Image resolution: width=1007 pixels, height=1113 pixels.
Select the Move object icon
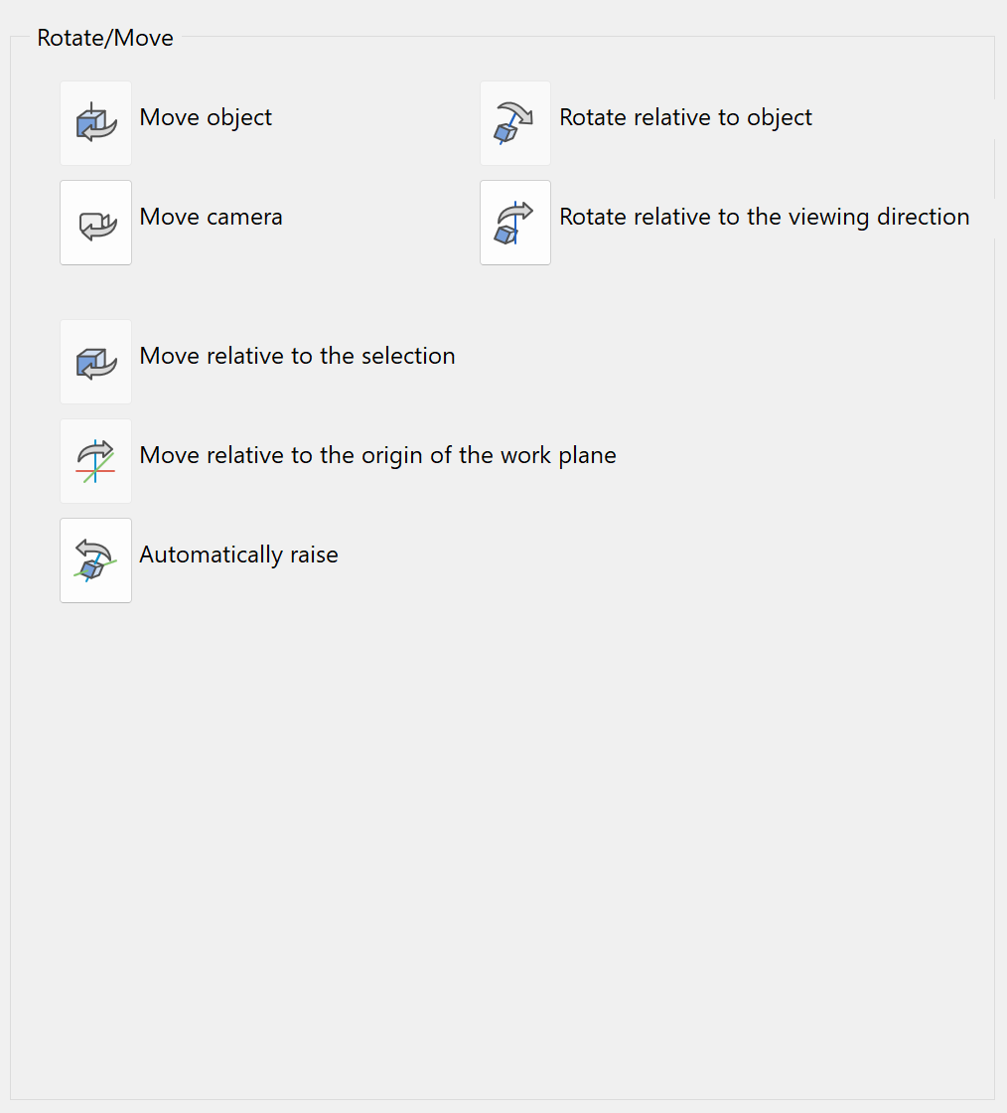click(95, 123)
